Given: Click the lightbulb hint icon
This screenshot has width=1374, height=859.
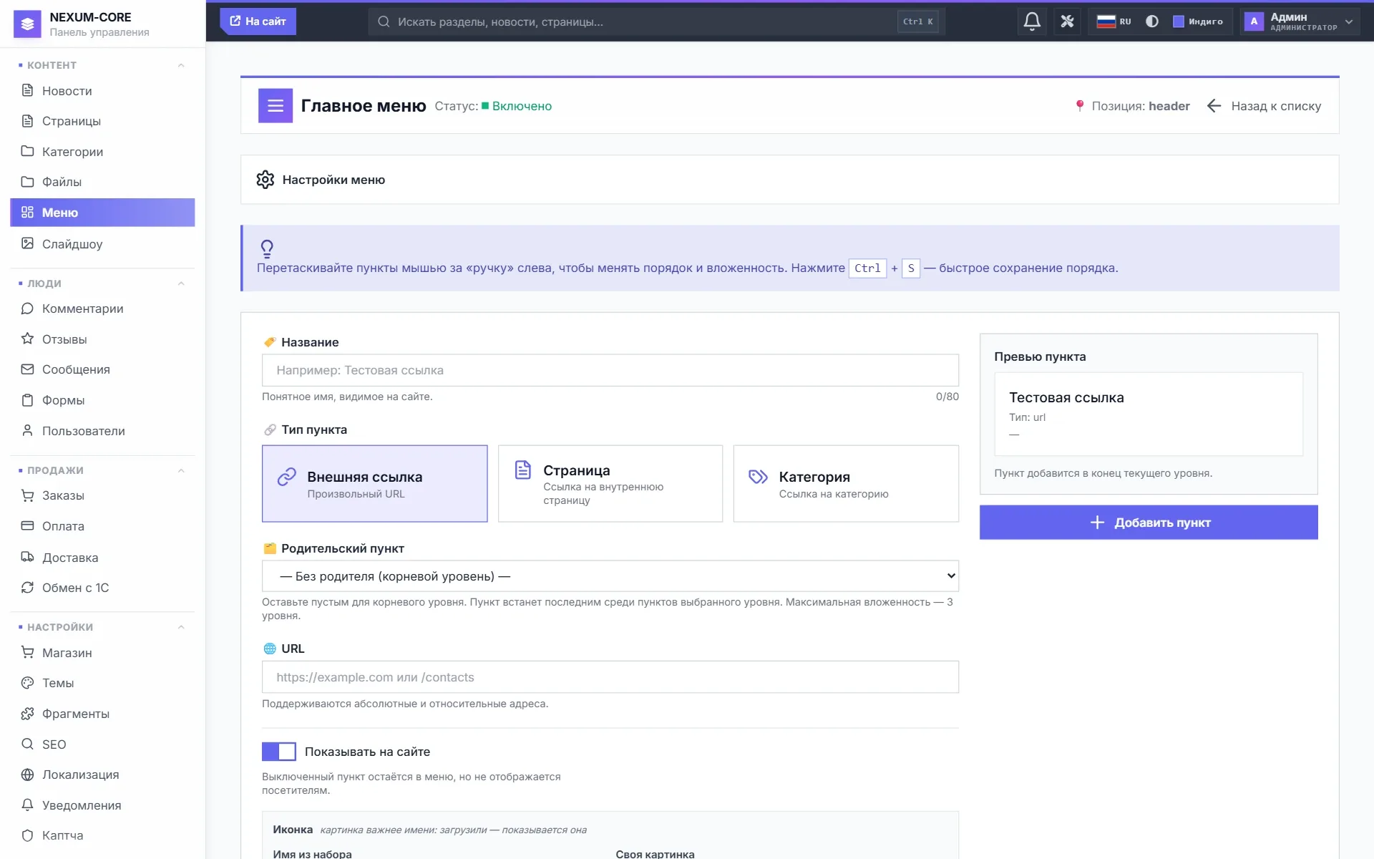Looking at the screenshot, I should [x=267, y=248].
